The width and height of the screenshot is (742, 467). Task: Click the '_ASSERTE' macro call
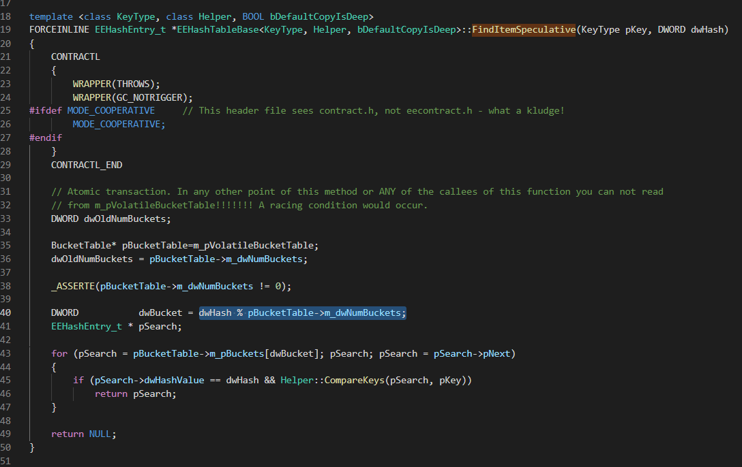73,286
